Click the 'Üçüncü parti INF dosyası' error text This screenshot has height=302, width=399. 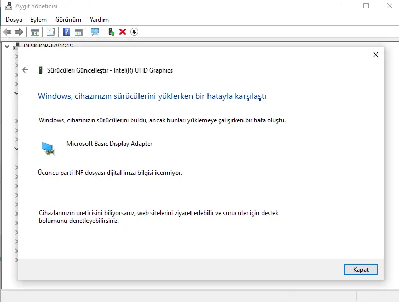(x=110, y=173)
